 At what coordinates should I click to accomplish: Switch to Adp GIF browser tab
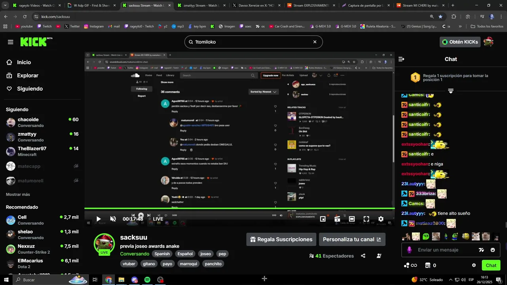click(92, 6)
